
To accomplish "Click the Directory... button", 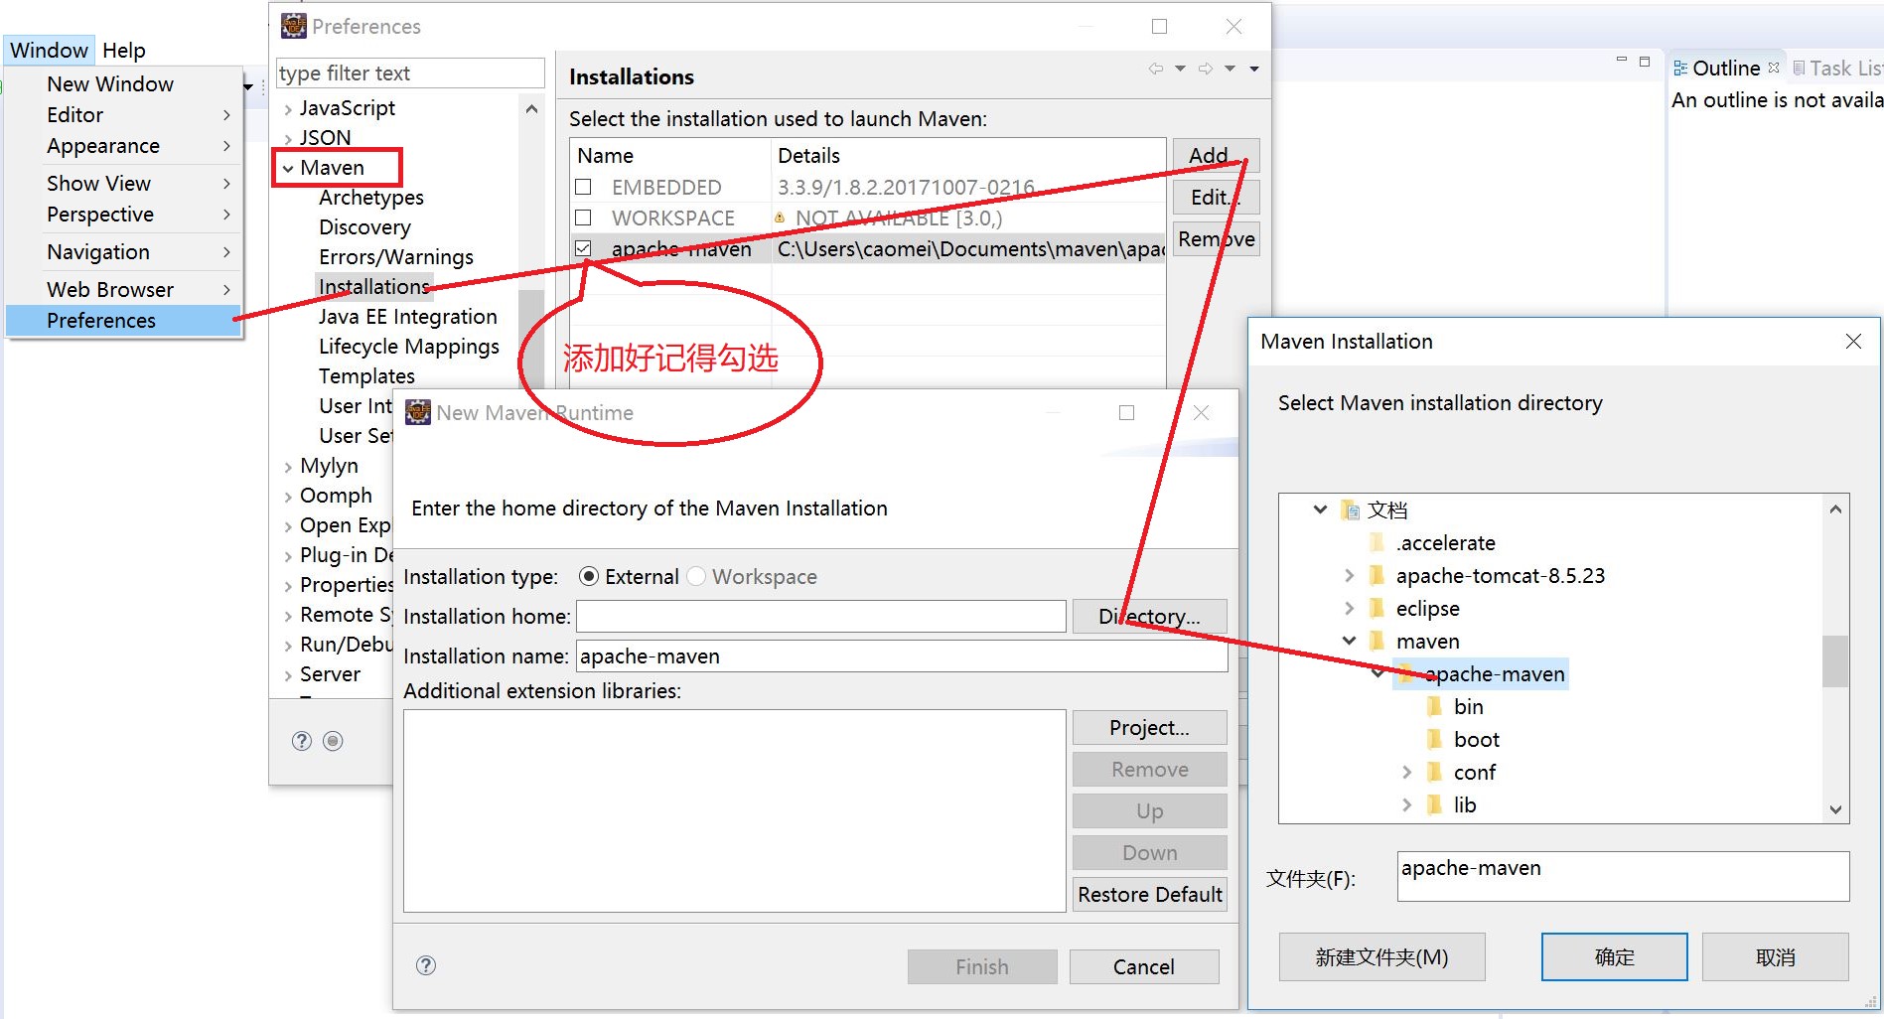I will [x=1149, y=617].
